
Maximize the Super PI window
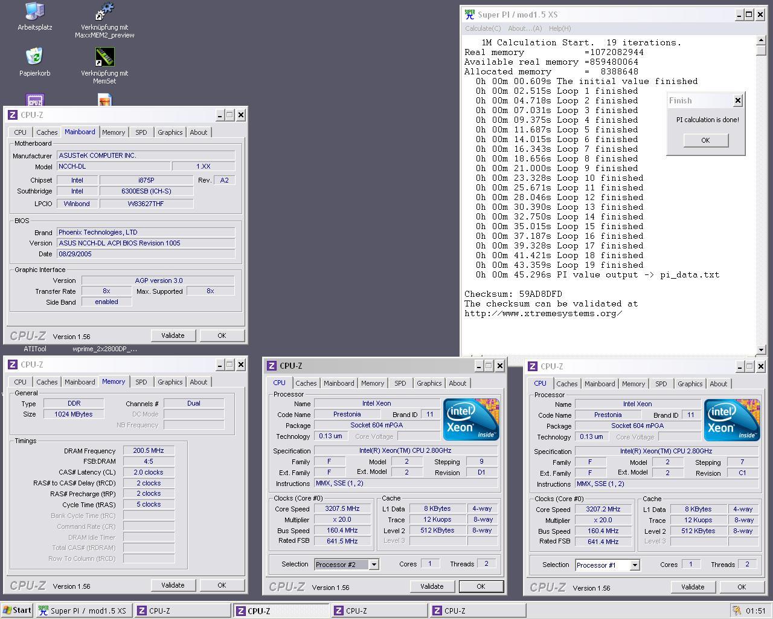(x=749, y=15)
